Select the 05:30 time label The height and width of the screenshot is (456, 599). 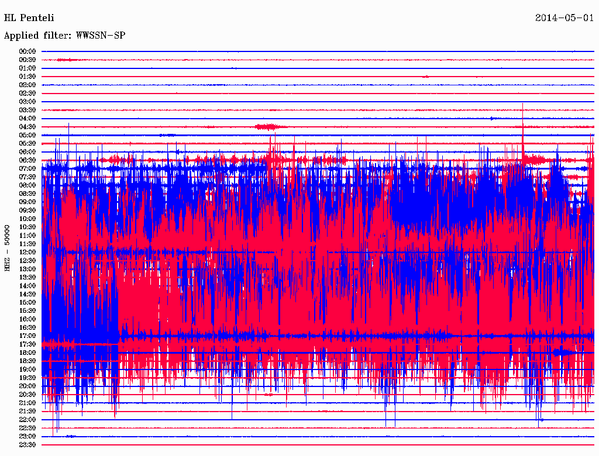point(27,143)
